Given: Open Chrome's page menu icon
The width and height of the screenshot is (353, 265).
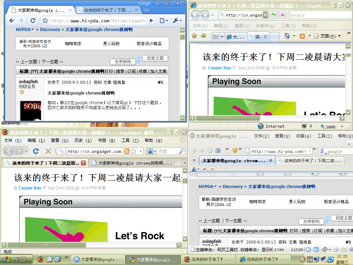Looking at the screenshot, I should [164, 21].
